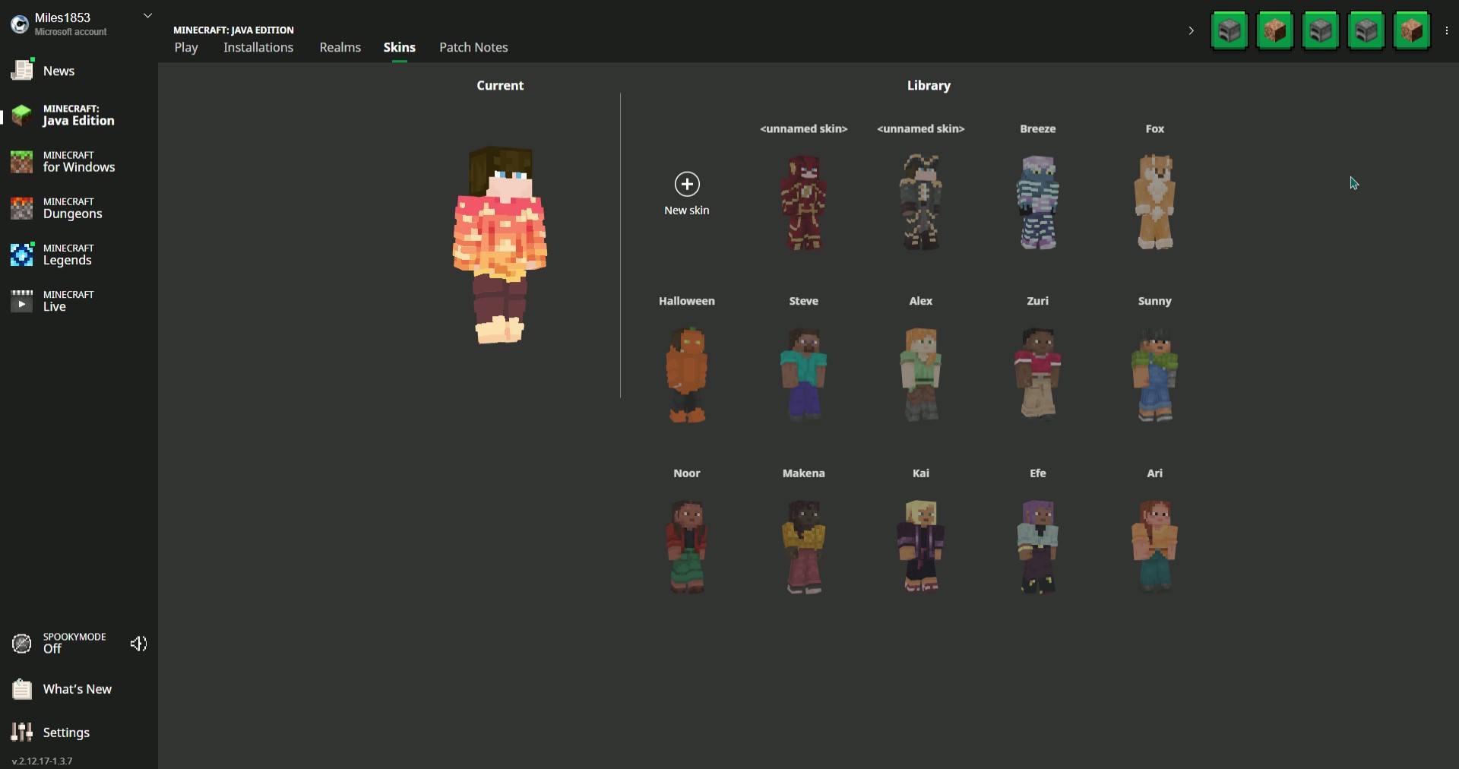
Task: Choose the Halloween pumpkin skin
Action: [x=686, y=374]
